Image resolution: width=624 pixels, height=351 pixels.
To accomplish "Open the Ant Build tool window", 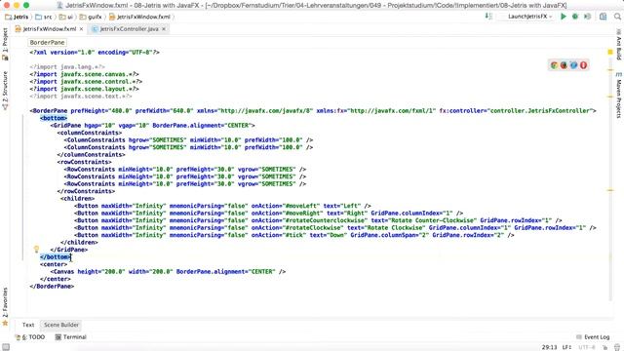I will click(x=619, y=44).
